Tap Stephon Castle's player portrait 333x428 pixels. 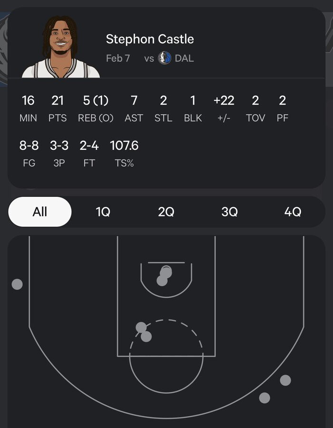(61, 47)
